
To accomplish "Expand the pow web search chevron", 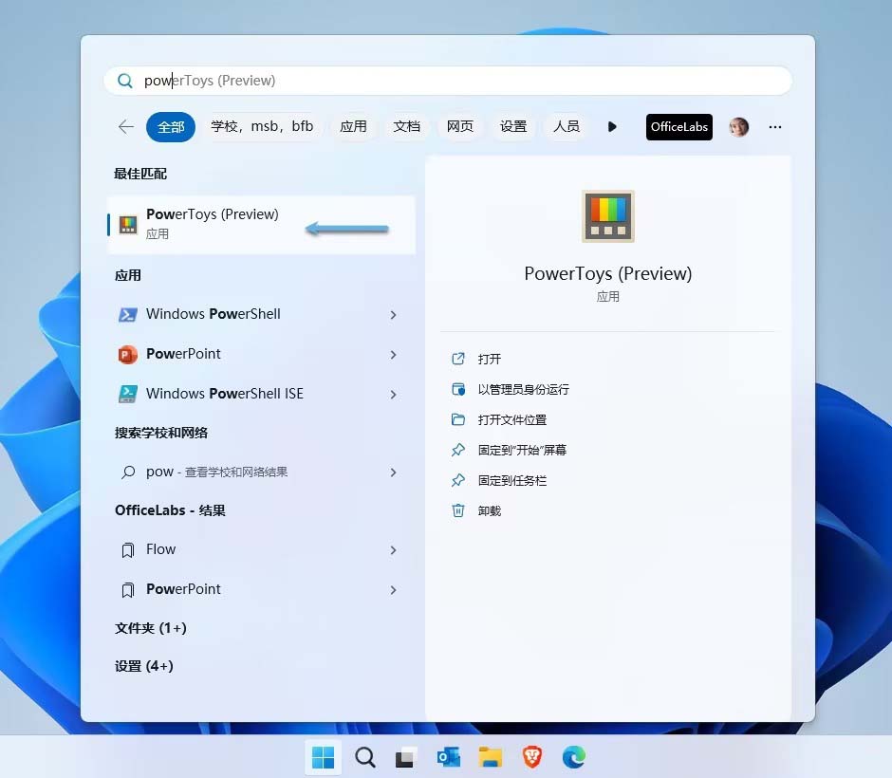I will (393, 472).
